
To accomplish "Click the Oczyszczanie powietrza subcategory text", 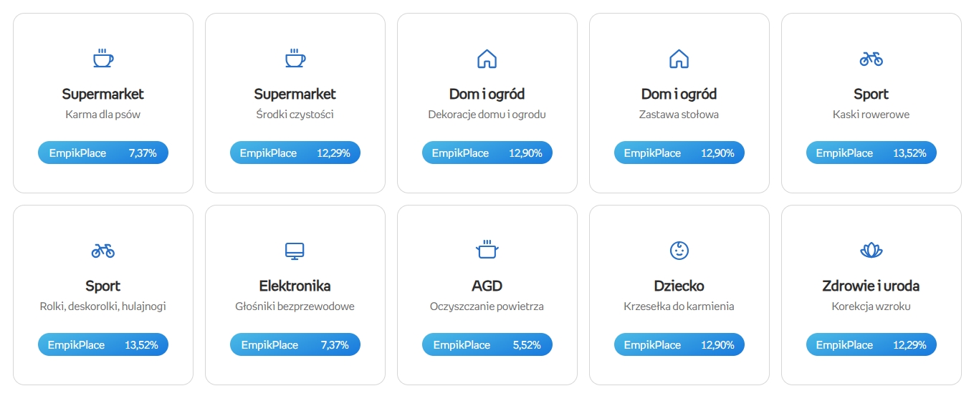I will [487, 306].
